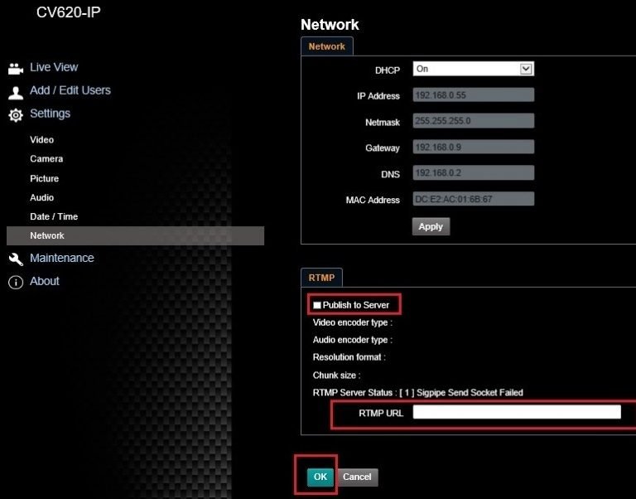Select Date / Time settings
The image size is (636, 499).
[54, 216]
